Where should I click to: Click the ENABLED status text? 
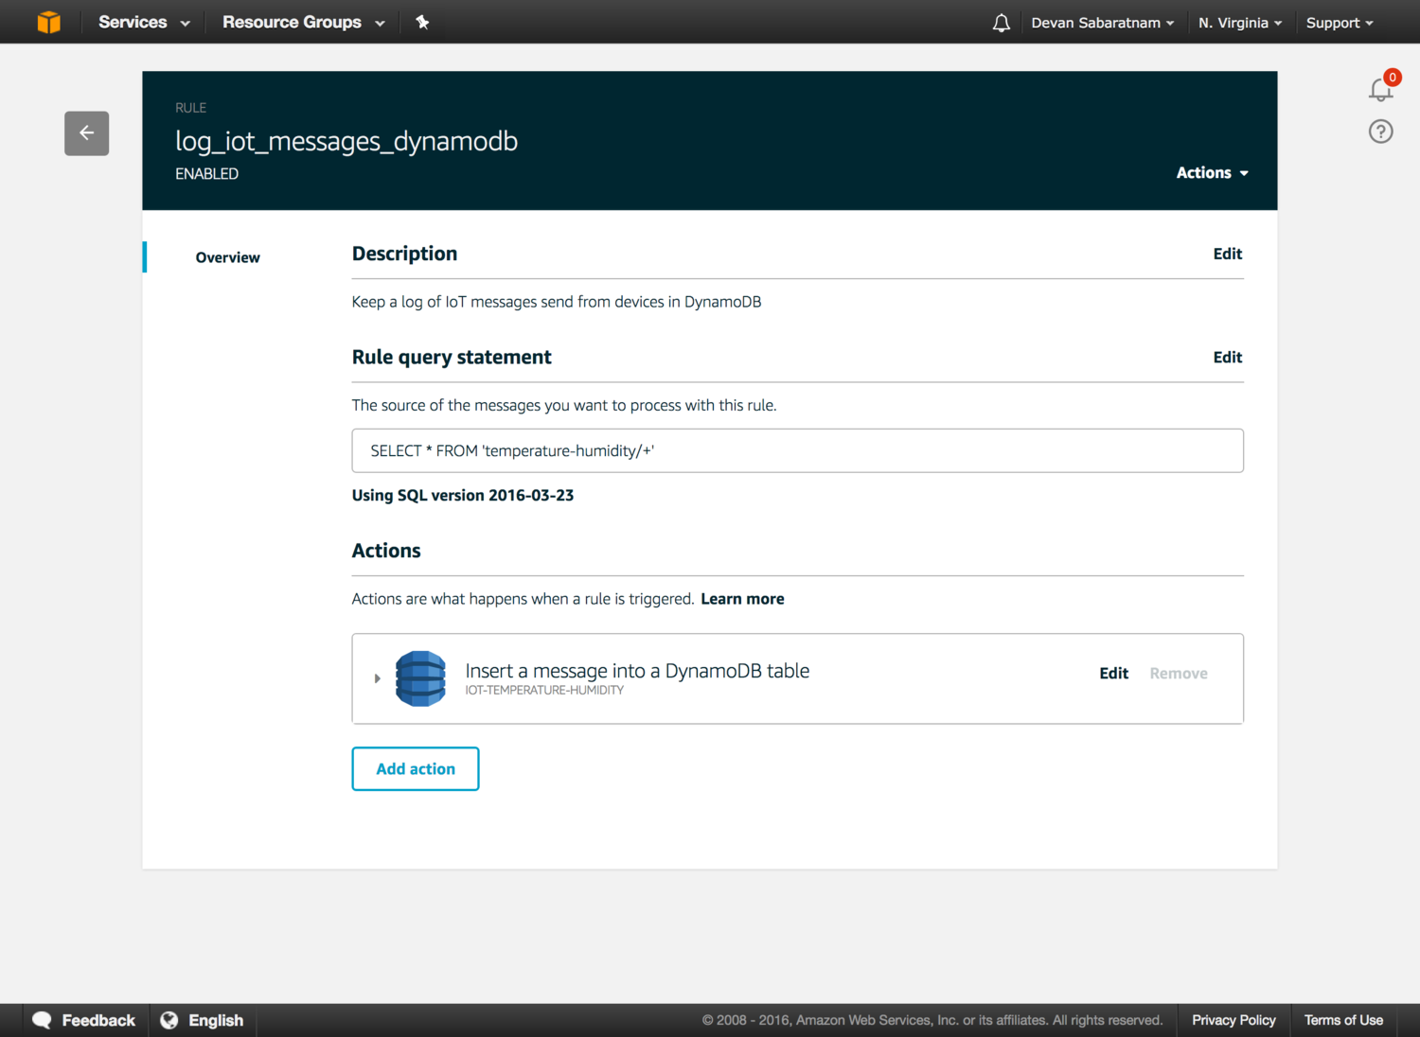[206, 174]
